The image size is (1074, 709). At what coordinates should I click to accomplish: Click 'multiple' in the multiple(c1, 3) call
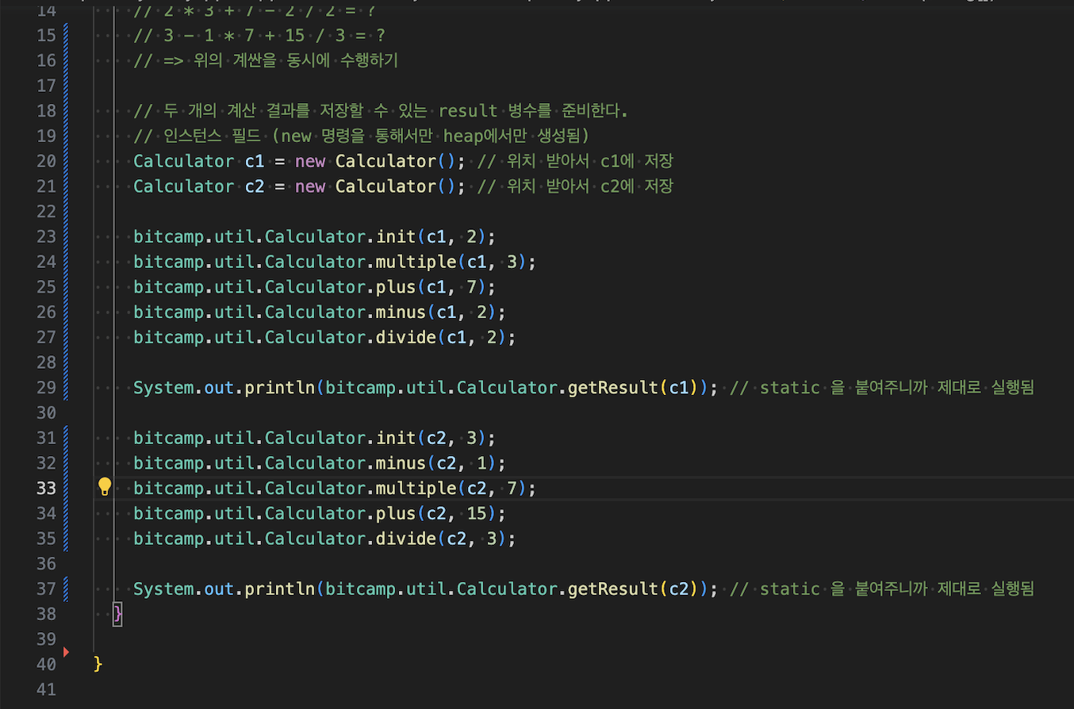tap(416, 262)
